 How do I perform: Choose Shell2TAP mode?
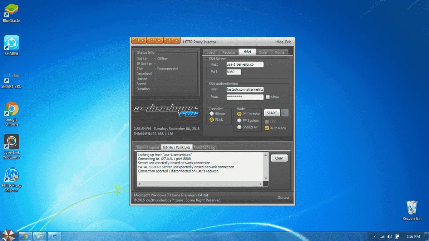(x=239, y=127)
